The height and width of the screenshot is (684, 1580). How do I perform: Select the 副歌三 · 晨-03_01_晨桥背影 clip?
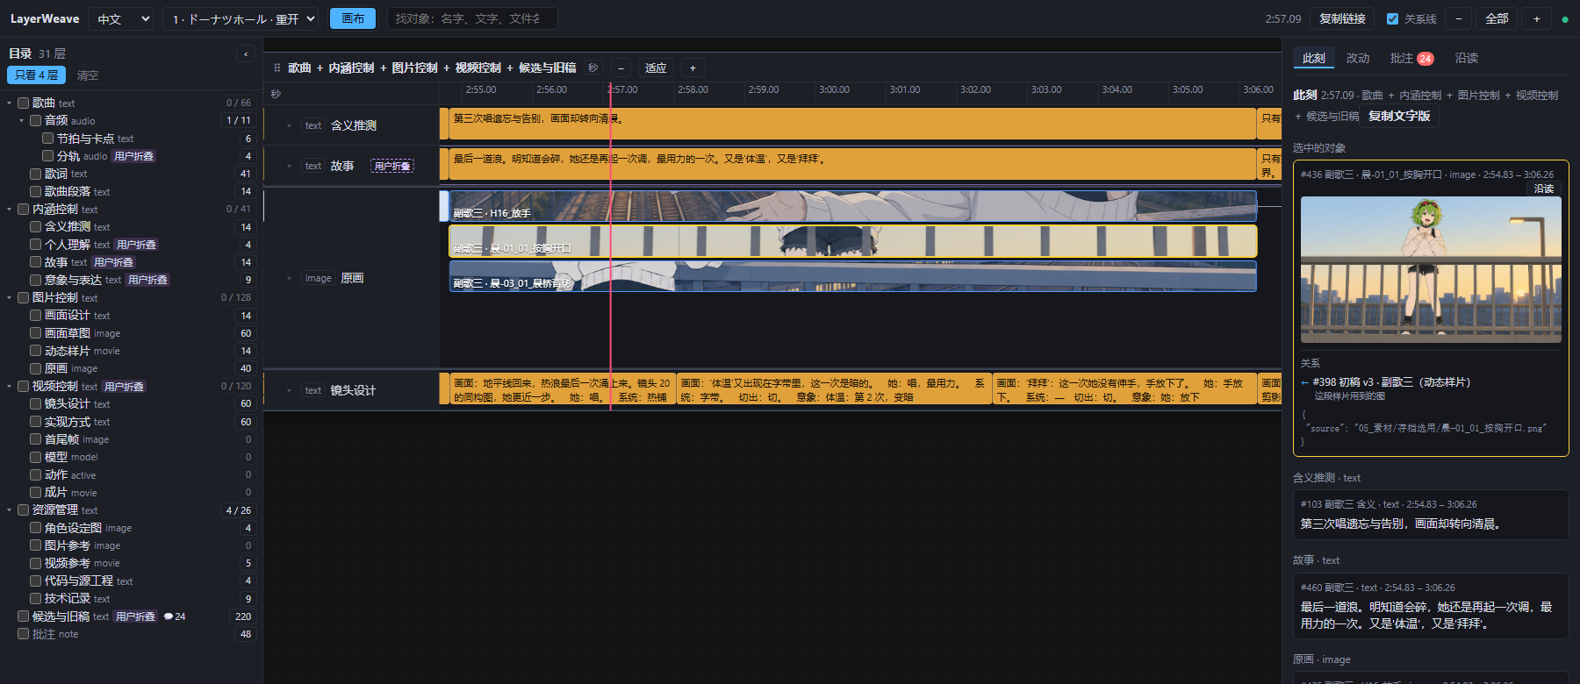click(x=852, y=276)
